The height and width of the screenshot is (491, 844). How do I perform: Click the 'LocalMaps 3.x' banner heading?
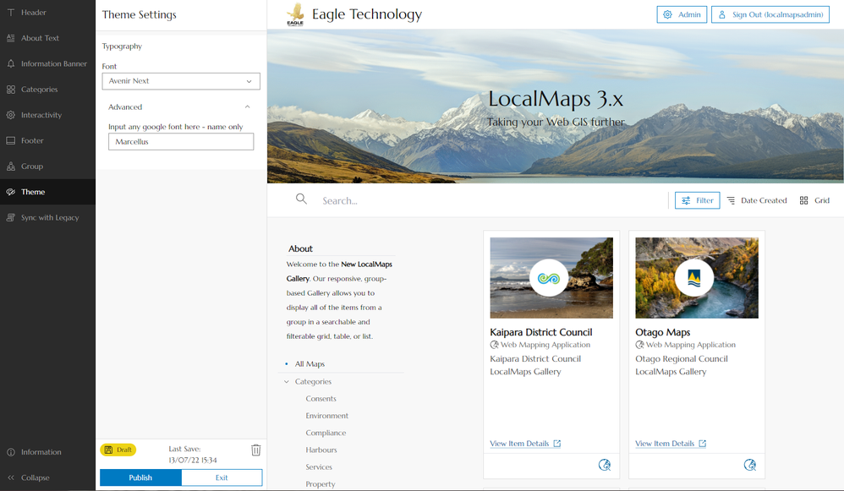(556, 99)
